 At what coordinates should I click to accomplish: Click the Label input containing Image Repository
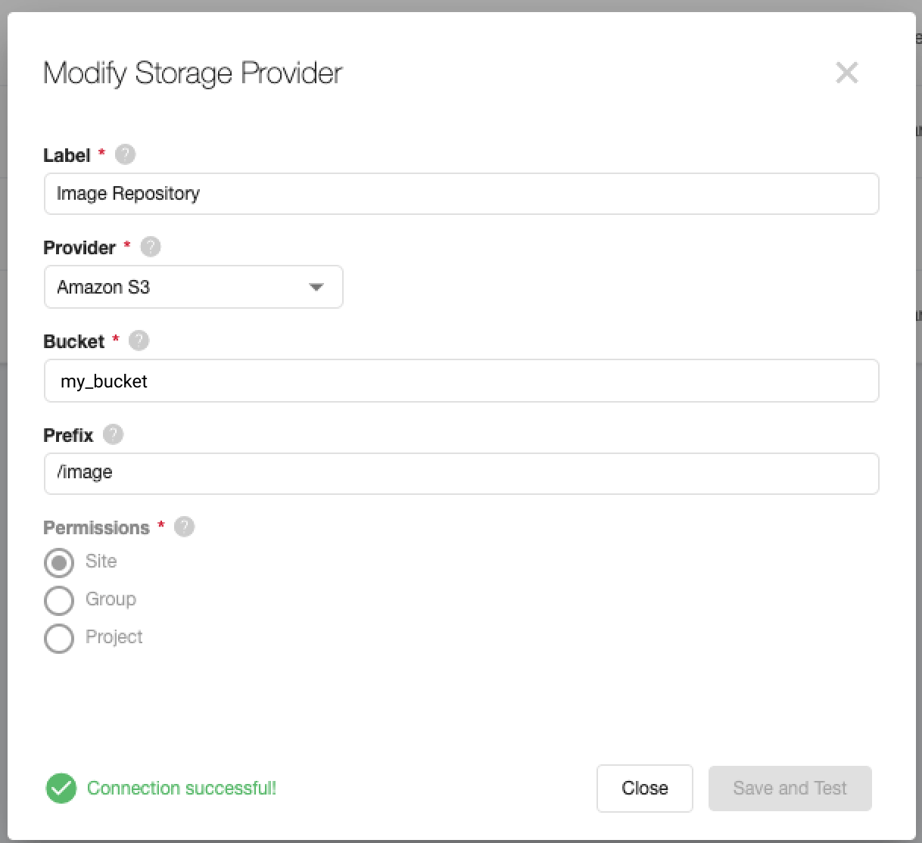tap(461, 194)
